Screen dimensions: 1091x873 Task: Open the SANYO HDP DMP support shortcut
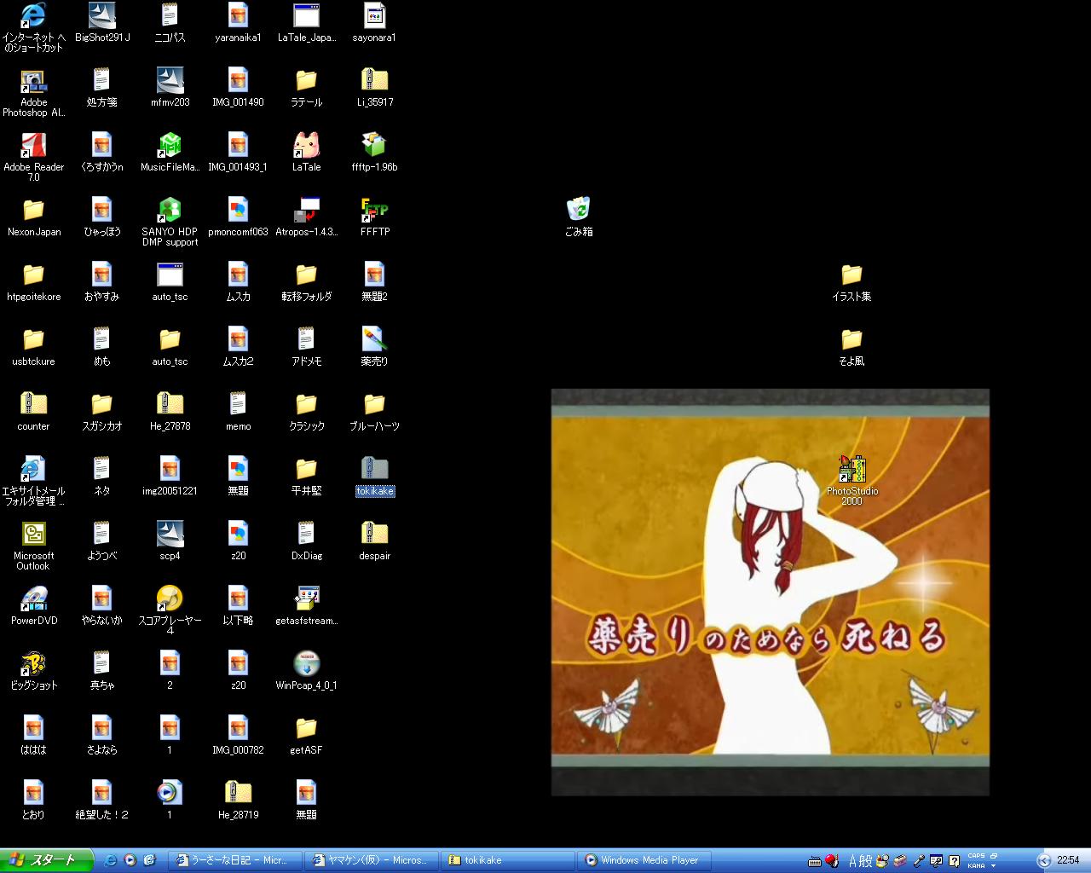pos(170,222)
